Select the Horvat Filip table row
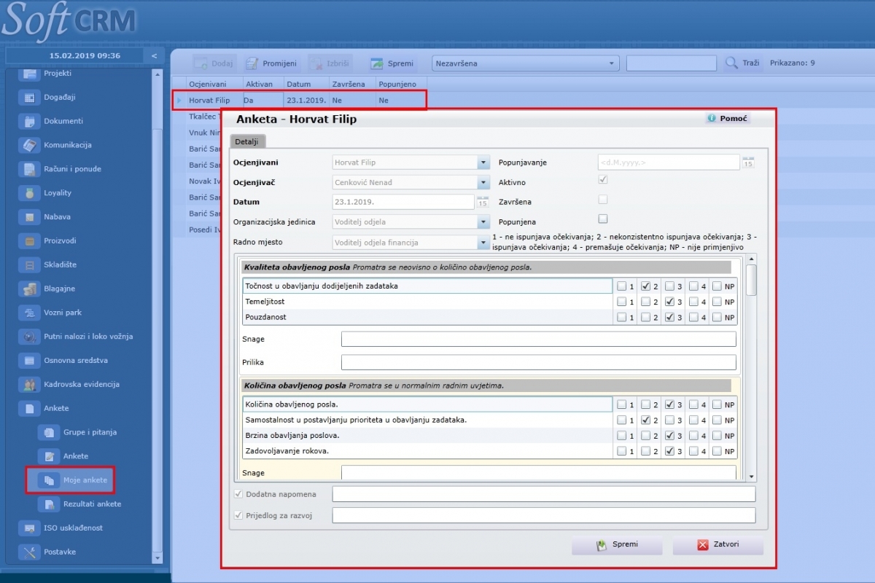The height and width of the screenshot is (583, 875). (x=300, y=101)
